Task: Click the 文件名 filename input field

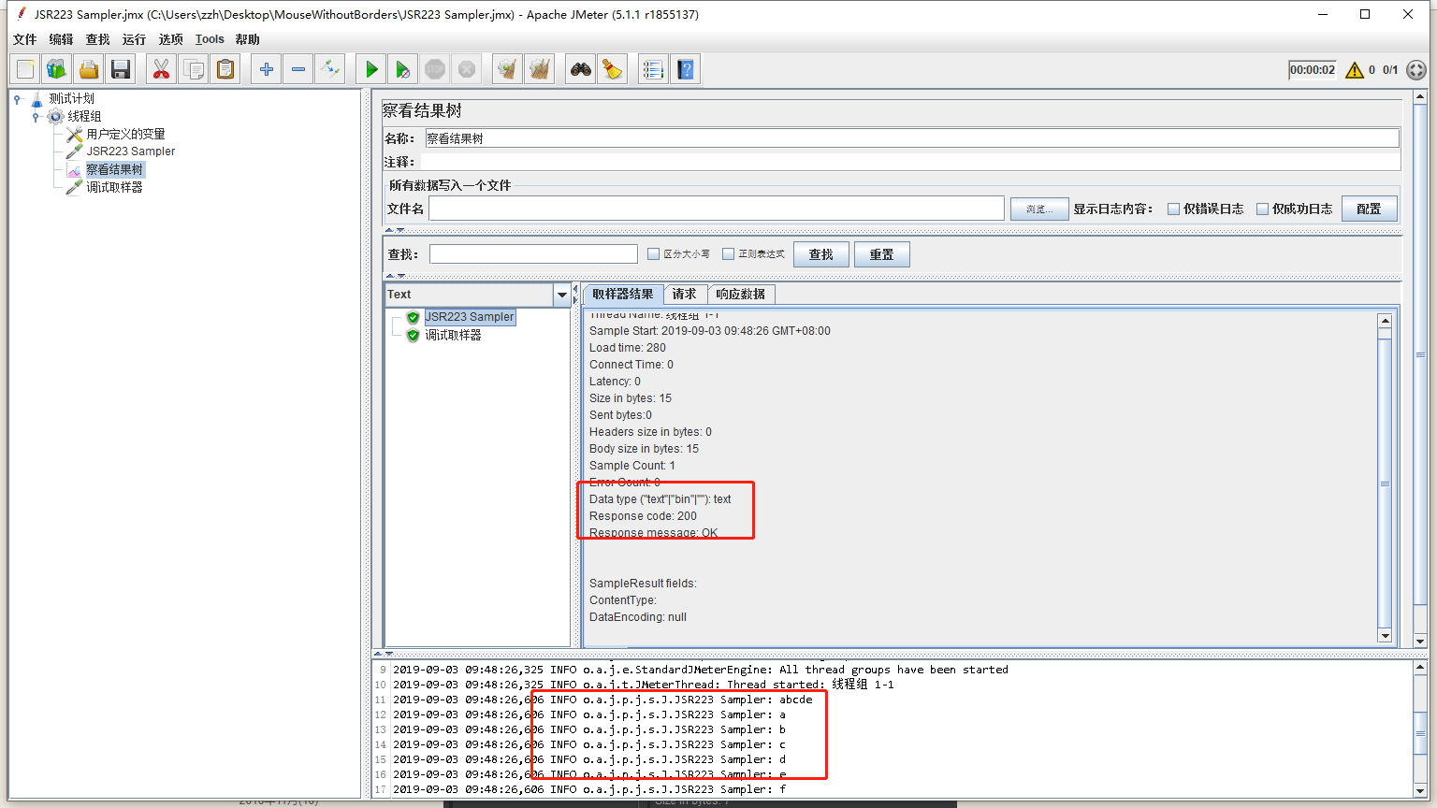Action: click(x=717, y=209)
